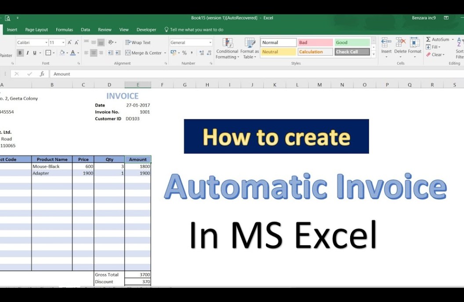
Task: Click the Conditional Formatting icon
Action: pyautogui.click(x=227, y=43)
